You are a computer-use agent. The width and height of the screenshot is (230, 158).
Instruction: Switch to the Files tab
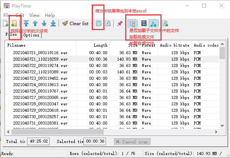pos(11,35)
